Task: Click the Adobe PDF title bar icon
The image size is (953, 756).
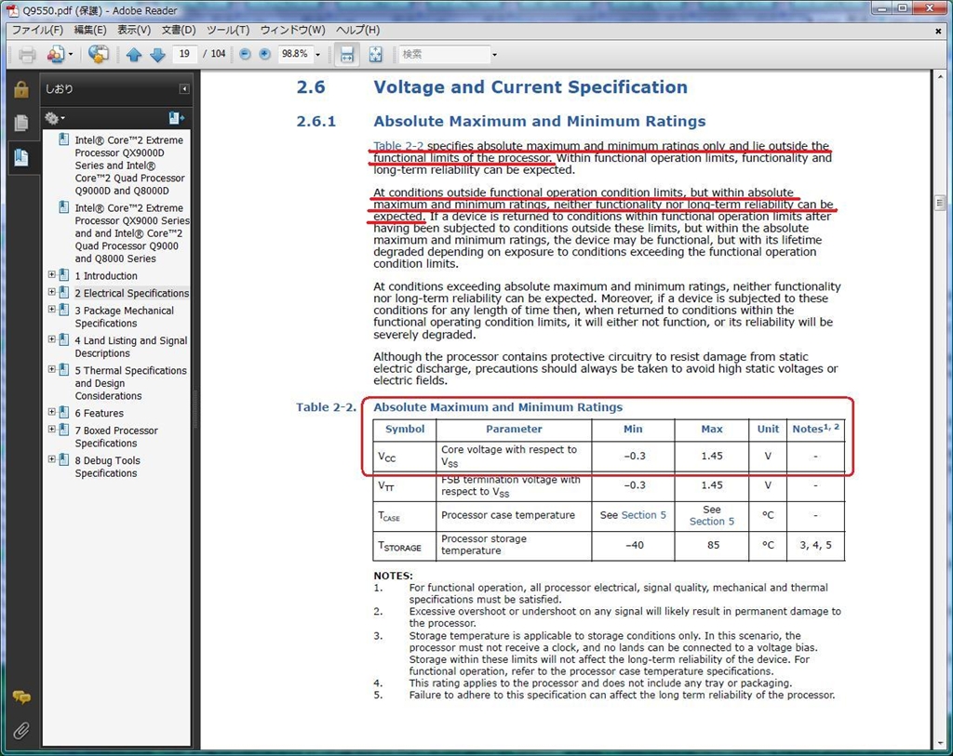Action: [12, 10]
